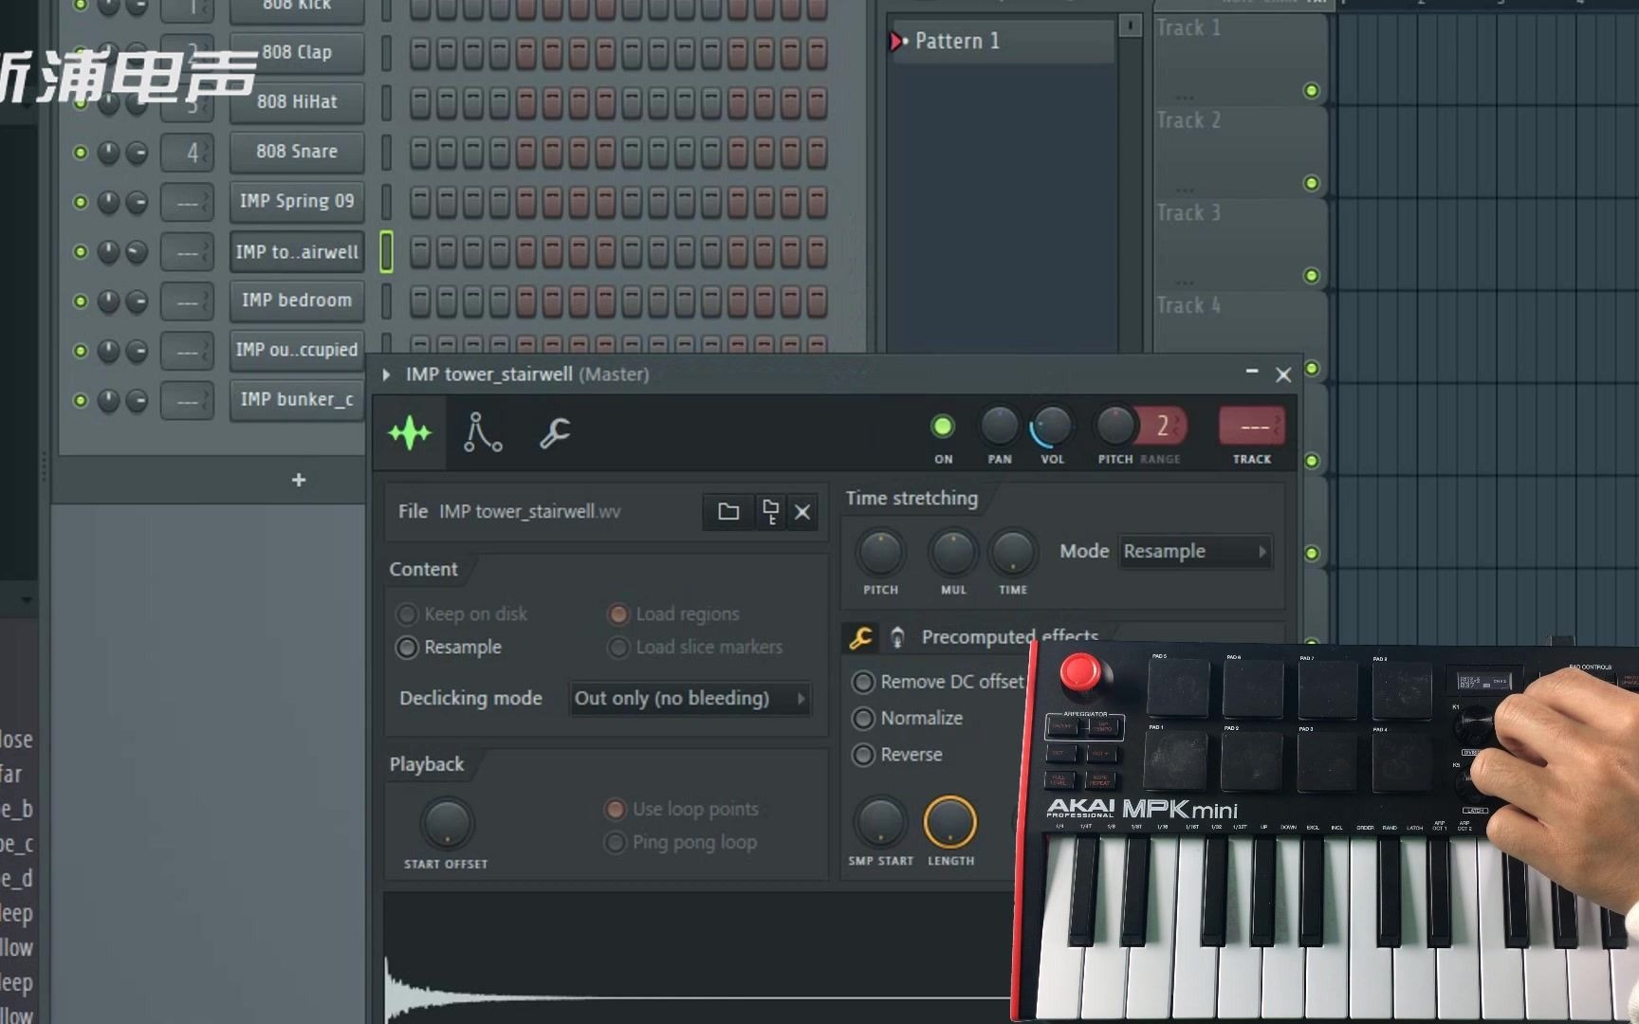The image size is (1639, 1024).
Task: Click the pattern picker scroll button
Action: pyautogui.click(x=1130, y=26)
